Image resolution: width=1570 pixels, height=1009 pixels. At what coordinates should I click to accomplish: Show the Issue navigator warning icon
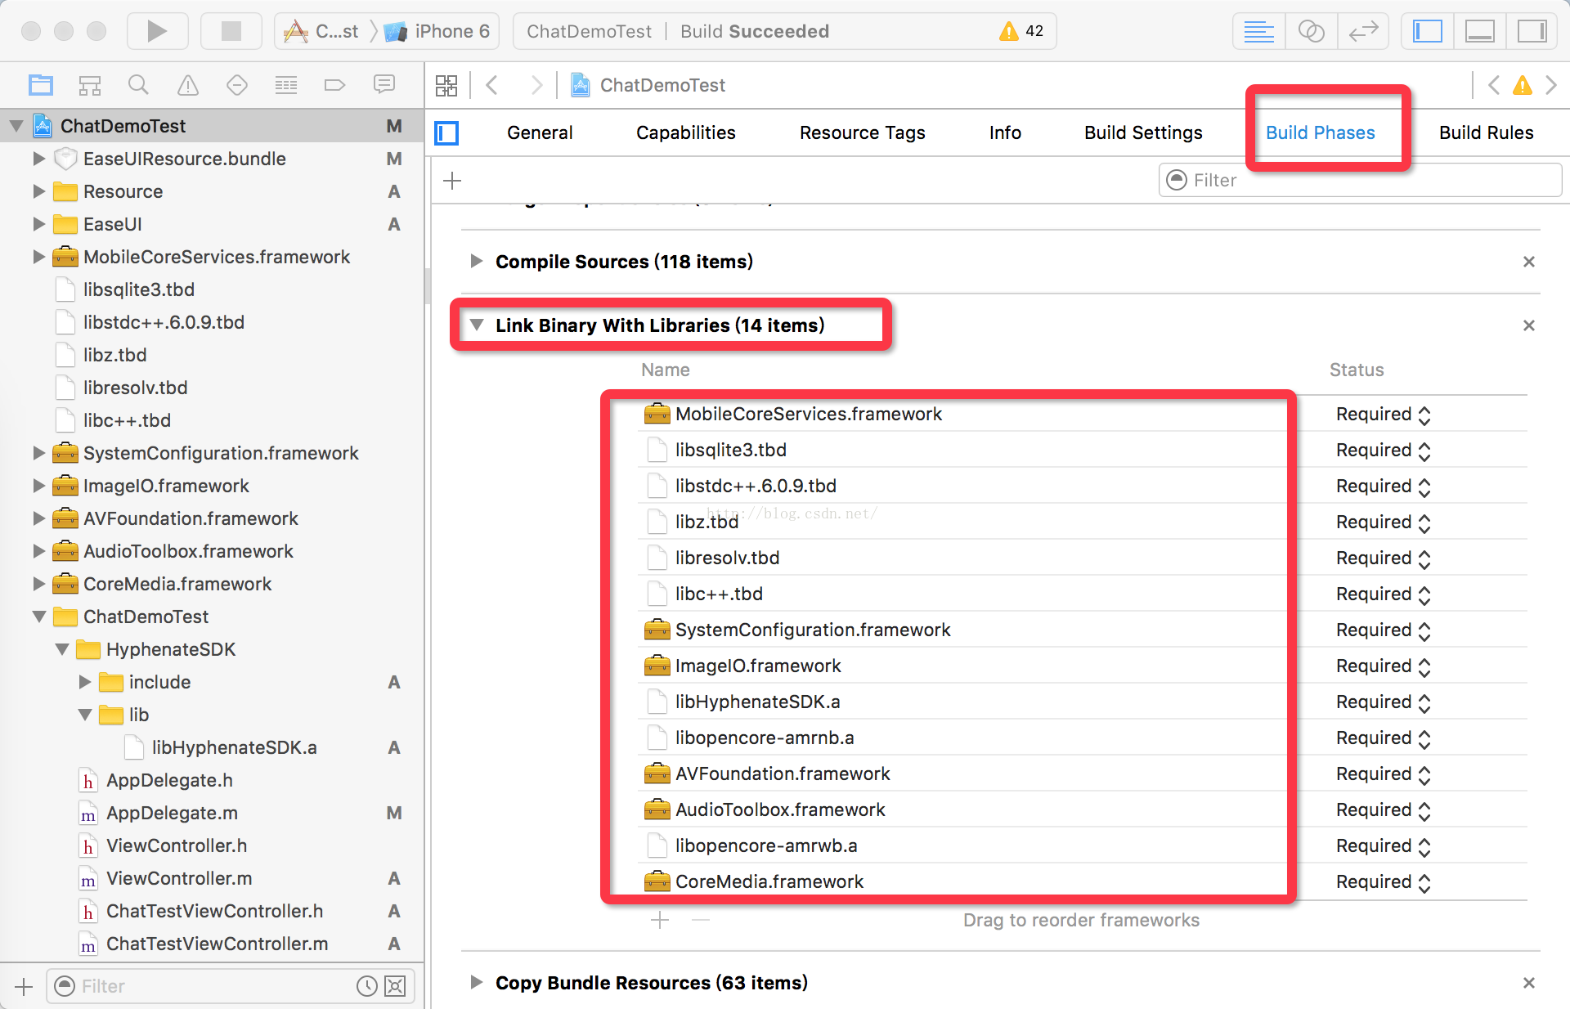188,85
